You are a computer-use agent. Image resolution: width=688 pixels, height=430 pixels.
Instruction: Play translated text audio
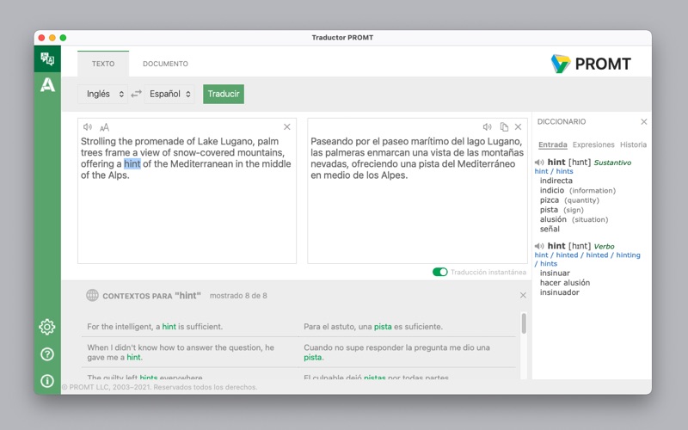point(487,126)
